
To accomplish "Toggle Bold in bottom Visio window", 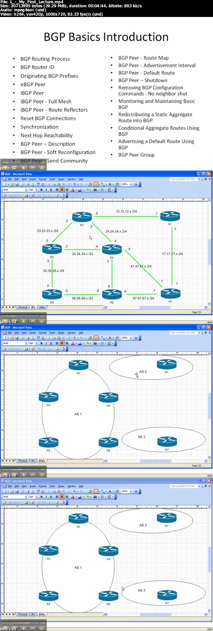I will pyautogui.click(x=41, y=497).
